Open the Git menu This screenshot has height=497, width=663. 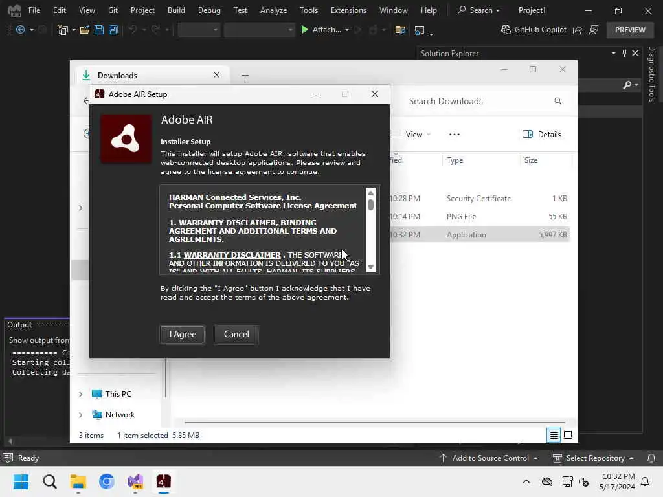[113, 10]
